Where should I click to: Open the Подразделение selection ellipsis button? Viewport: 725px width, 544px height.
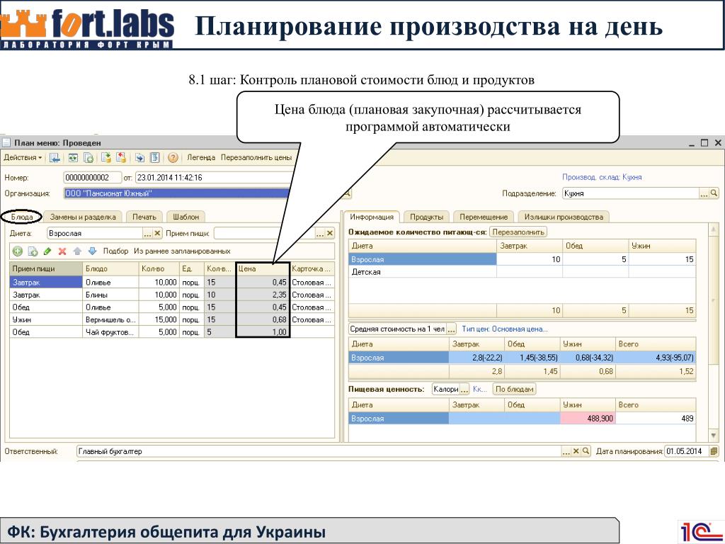point(704,193)
